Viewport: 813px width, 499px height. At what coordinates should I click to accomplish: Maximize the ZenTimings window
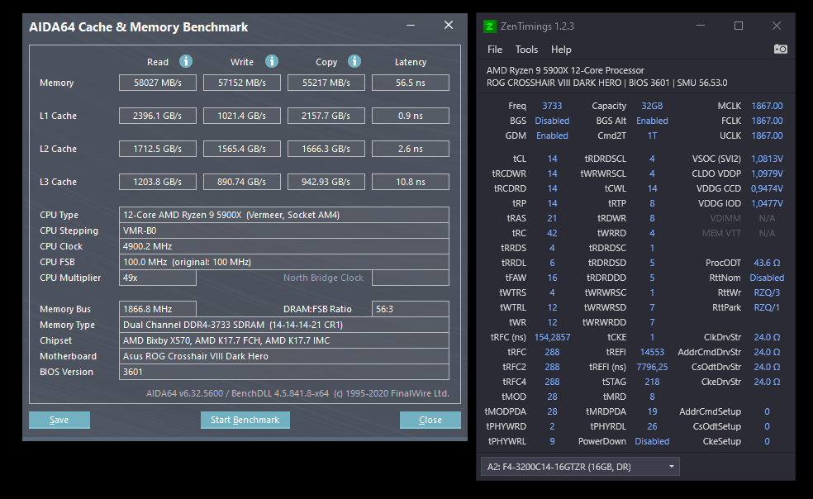(x=739, y=26)
